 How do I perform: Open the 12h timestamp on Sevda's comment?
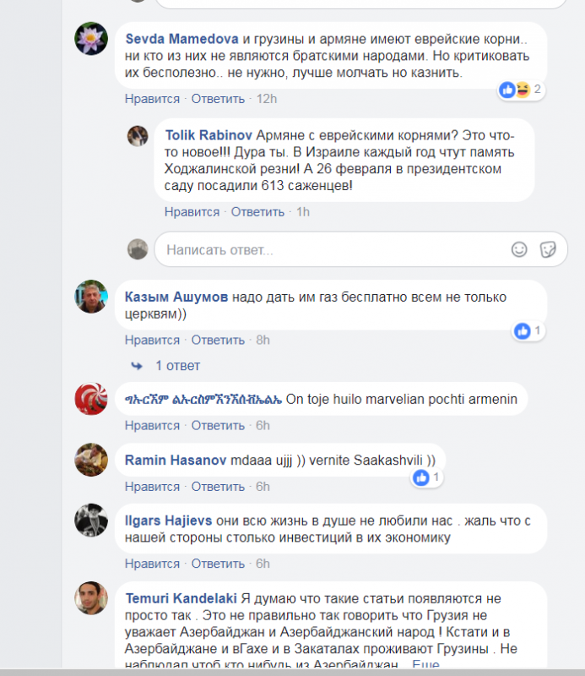pos(267,99)
